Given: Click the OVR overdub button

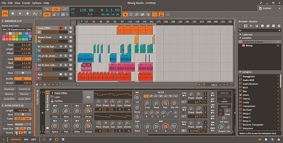Looking at the screenshot, I should pos(47,14).
